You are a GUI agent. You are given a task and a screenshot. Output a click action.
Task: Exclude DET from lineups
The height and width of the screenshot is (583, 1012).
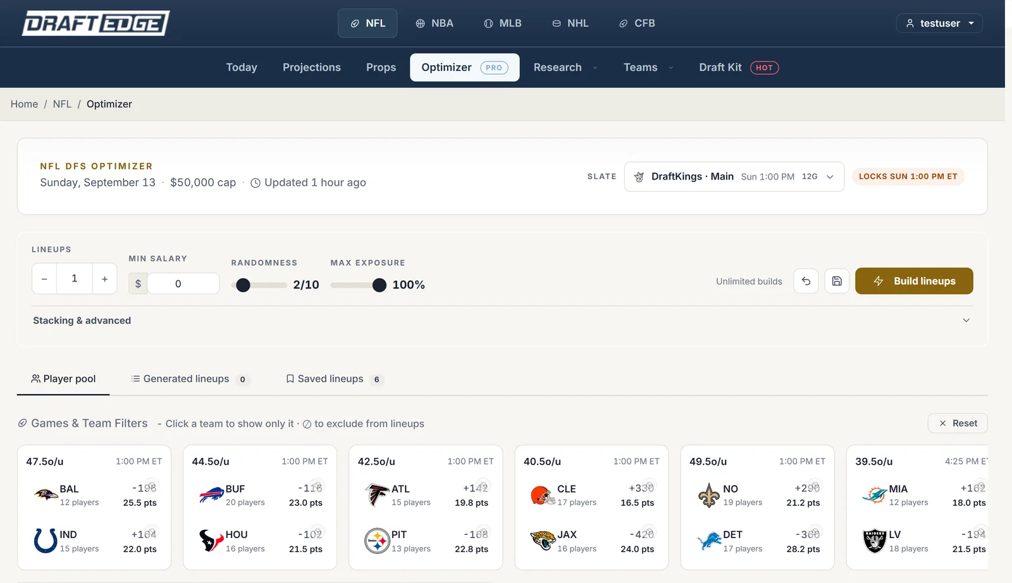(x=814, y=532)
